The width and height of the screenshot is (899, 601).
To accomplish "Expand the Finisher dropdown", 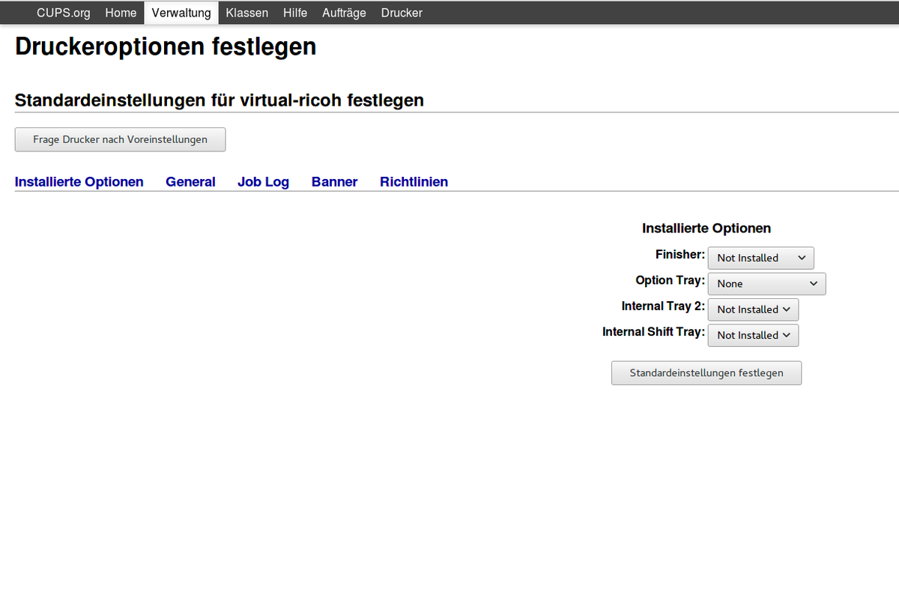I will coord(760,258).
